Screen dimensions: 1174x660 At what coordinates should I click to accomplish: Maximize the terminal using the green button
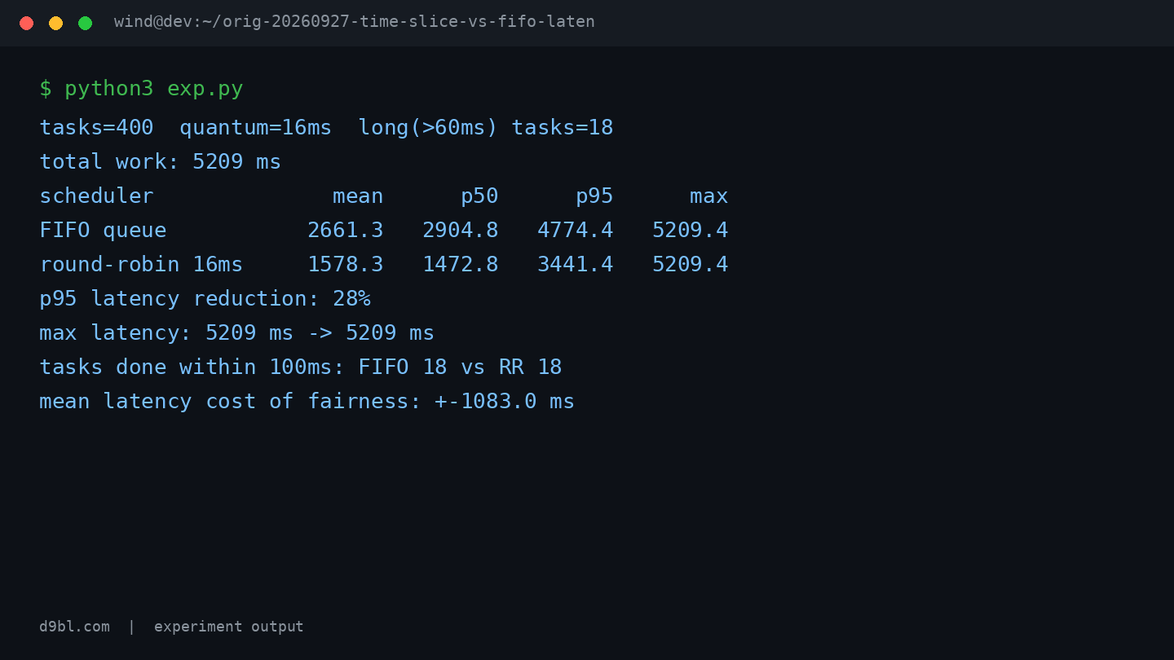85,23
